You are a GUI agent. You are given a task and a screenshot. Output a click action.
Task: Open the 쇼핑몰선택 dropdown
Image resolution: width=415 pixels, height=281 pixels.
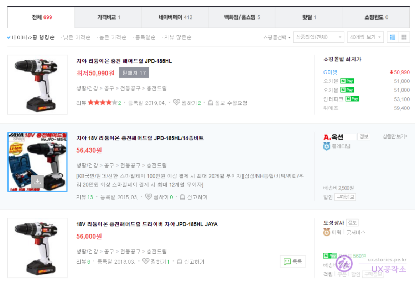pos(277,37)
